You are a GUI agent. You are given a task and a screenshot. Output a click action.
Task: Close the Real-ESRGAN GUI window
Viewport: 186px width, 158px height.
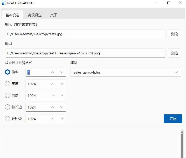pos(181,3)
